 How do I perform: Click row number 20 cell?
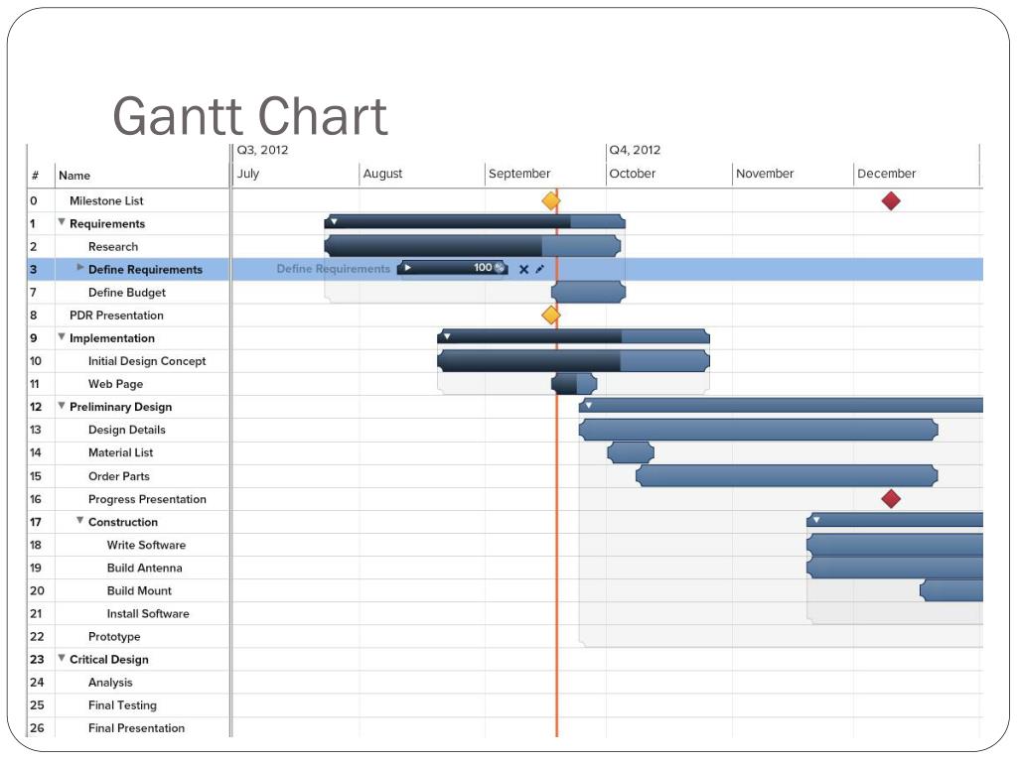coord(38,590)
